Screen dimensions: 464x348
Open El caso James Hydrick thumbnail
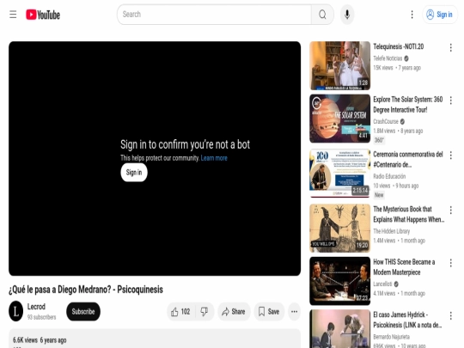(x=339, y=329)
